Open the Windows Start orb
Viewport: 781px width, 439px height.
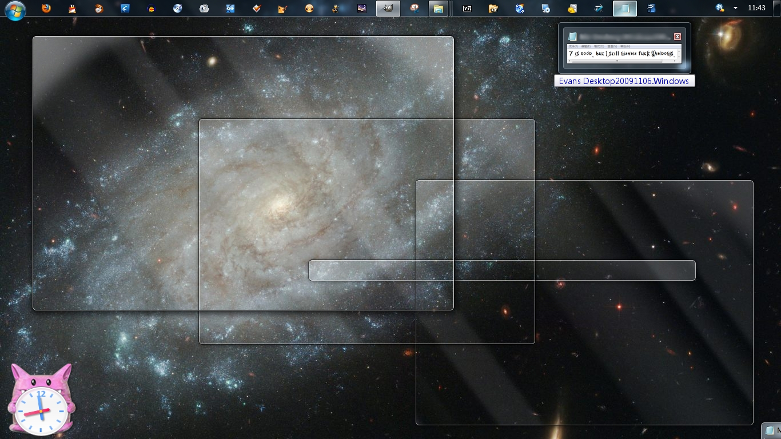15,10
